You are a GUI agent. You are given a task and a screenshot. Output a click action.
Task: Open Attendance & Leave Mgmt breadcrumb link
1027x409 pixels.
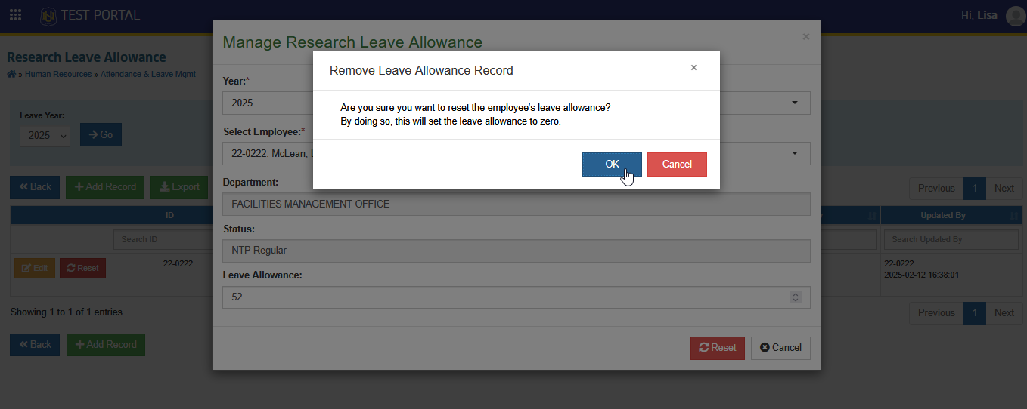[x=147, y=75]
